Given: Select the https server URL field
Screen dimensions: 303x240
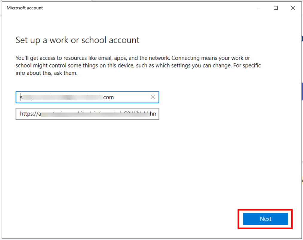Looking at the screenshot, I should (87, 114).
